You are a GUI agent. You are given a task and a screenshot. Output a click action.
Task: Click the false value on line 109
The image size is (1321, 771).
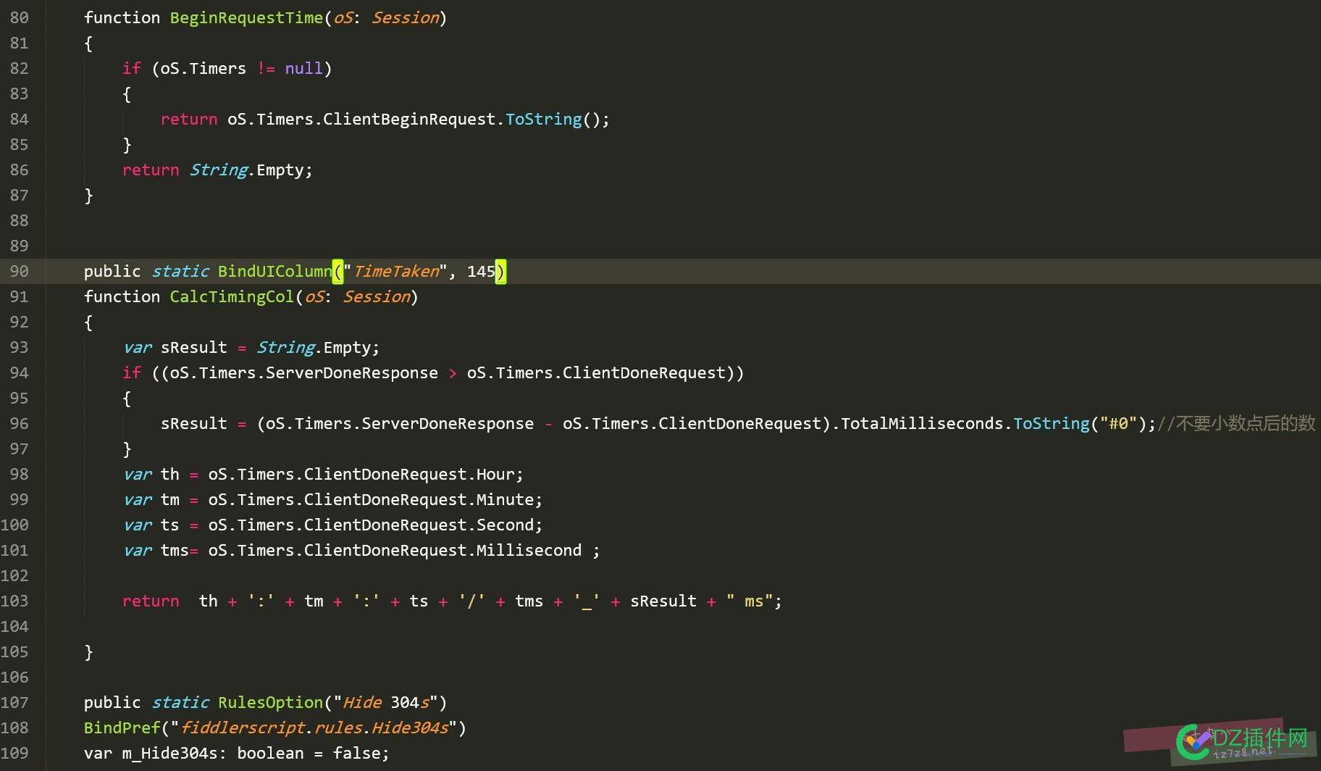coord(356,753)
